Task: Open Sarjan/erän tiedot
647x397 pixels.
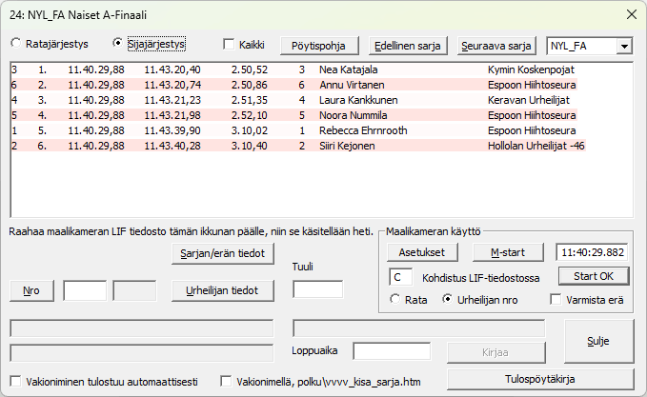Action: 224,252
